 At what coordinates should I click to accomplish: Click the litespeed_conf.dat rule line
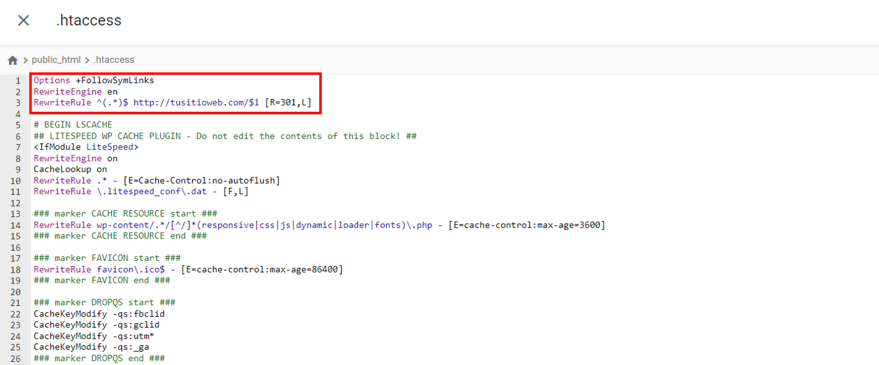[141, 191]
